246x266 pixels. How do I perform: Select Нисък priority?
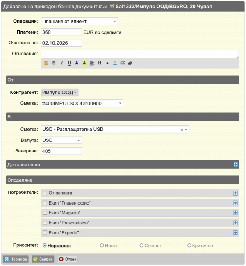point(102,246)
